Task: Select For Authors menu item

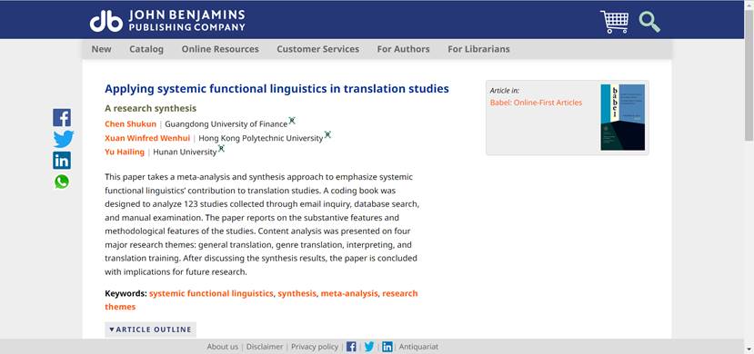Action: 403,49
